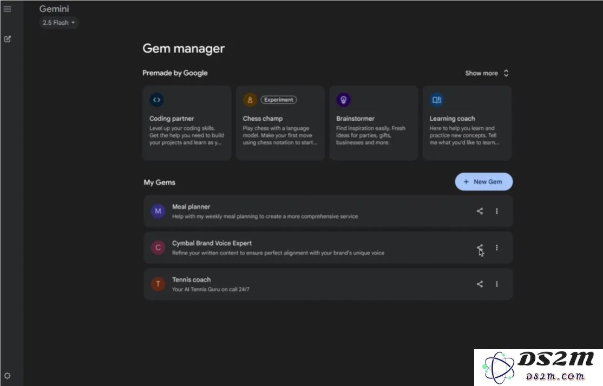The image size is (603, 386).
Task: Share the Cymbal Brand Voice Expert gem
Action: tap(480, 247)
